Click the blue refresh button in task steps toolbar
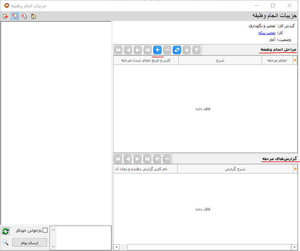Viewport: 300px width, 251px height. click(177, 50)
